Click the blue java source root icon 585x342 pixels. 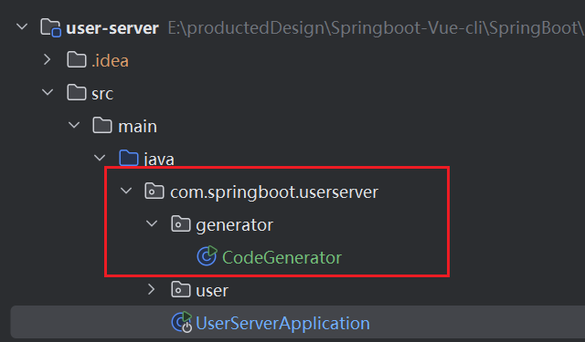click(x=128, y=158)
